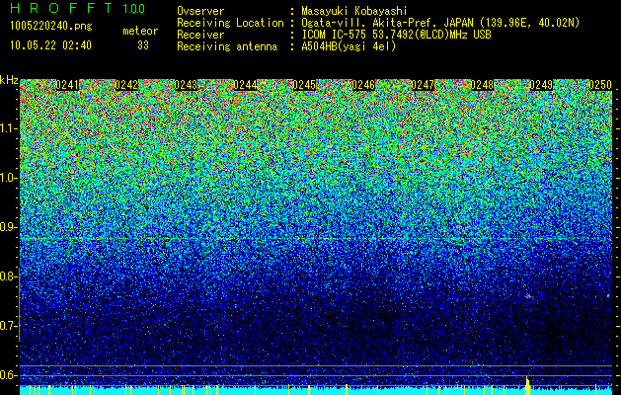Click the red meteor echo dot near 0249
This screenshot has width=621, height=395.
(527, 296)
